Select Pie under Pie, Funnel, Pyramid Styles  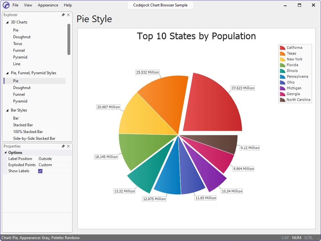tap(35, 81)
